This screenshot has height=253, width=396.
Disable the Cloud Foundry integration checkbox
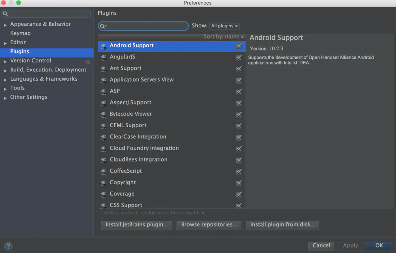click(239, 149)
